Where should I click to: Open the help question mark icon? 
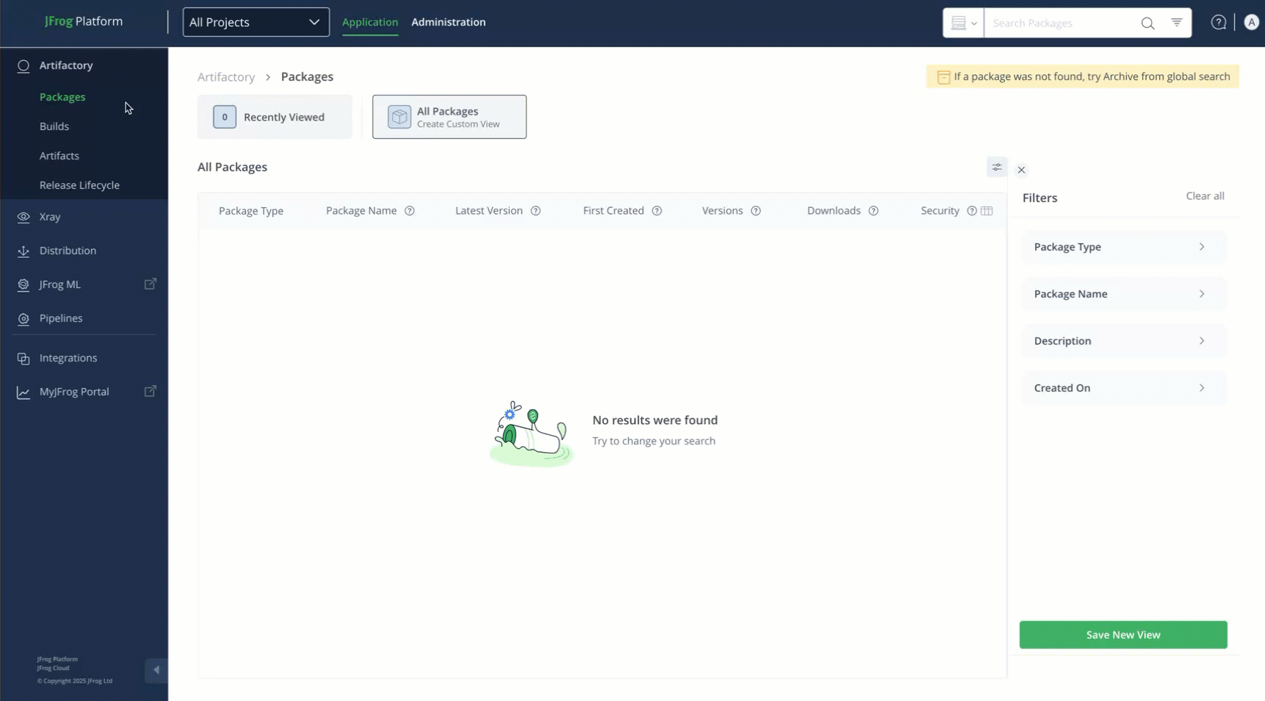pyautogui.click(x=1219, y=23)
